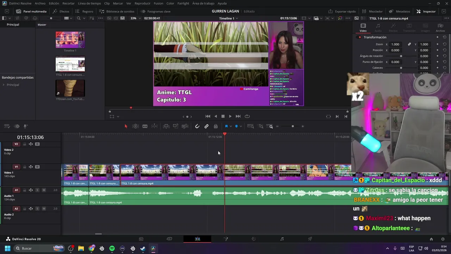Adjust Ángulo de rotación slider
The image size is (451, 254).
pos(401,56)
